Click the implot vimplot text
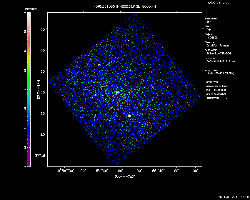 pyautogui.click(x=216, y=3)
